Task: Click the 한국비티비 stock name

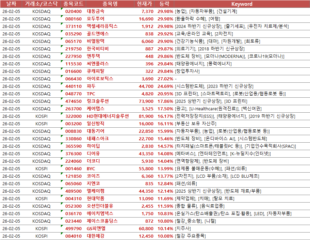Action: coord(98,49)
